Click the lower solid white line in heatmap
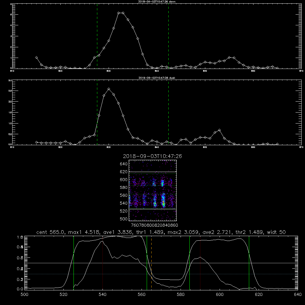The width and height of the screenshot is (305, 305). (x=153, y=209)
